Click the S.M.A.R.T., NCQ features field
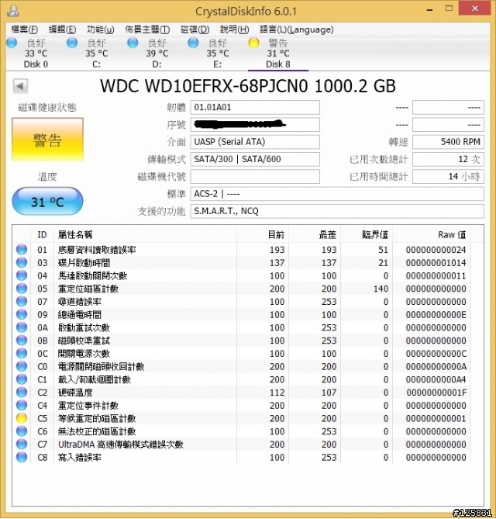The width and height of the screenshot is (496, 519). 337,211
